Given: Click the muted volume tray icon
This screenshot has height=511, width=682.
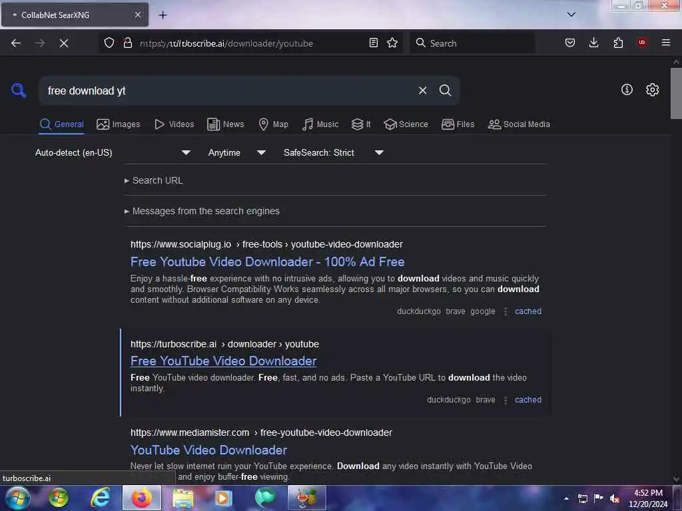Looking at the screenshot, I should click(x=615, y=498).
